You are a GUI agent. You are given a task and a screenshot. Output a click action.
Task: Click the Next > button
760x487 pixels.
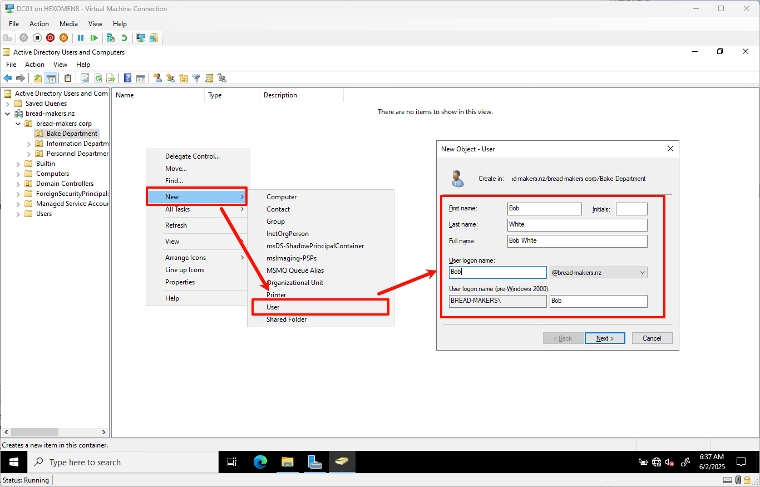[605, 338]
